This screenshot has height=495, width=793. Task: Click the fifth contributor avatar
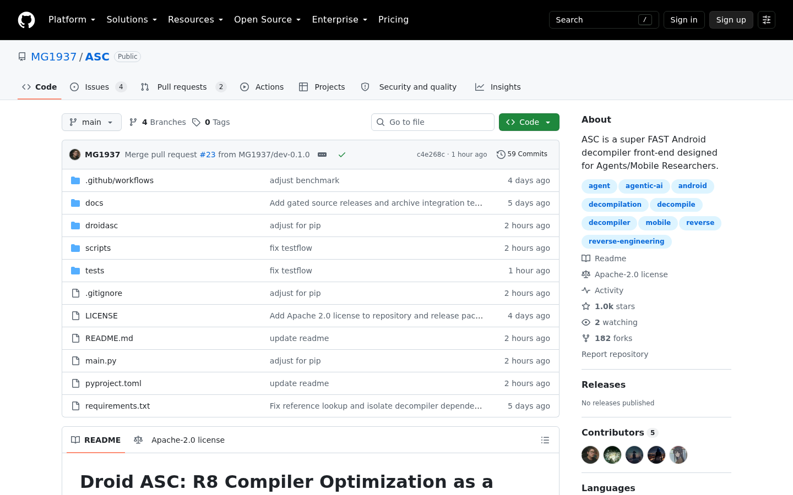tap(678, 455)
